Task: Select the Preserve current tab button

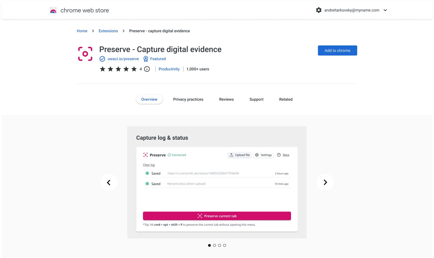Action: [217, 216]
